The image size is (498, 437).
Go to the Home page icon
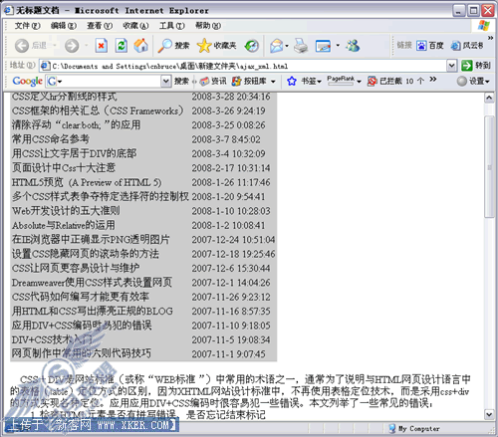tap(140, 46)
